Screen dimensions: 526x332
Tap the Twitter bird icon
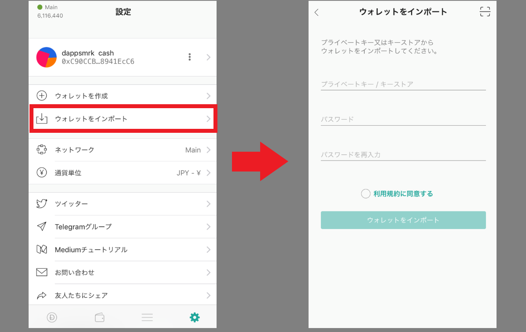point(42,203)
